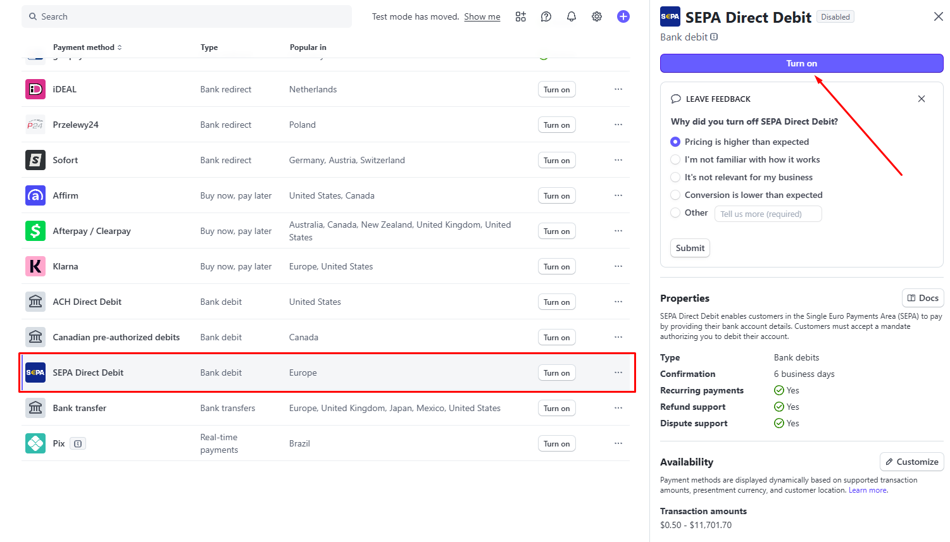Open more options for Bank transfer row
Viewport: 950px width, 542px height.
(x=618, y=408)
